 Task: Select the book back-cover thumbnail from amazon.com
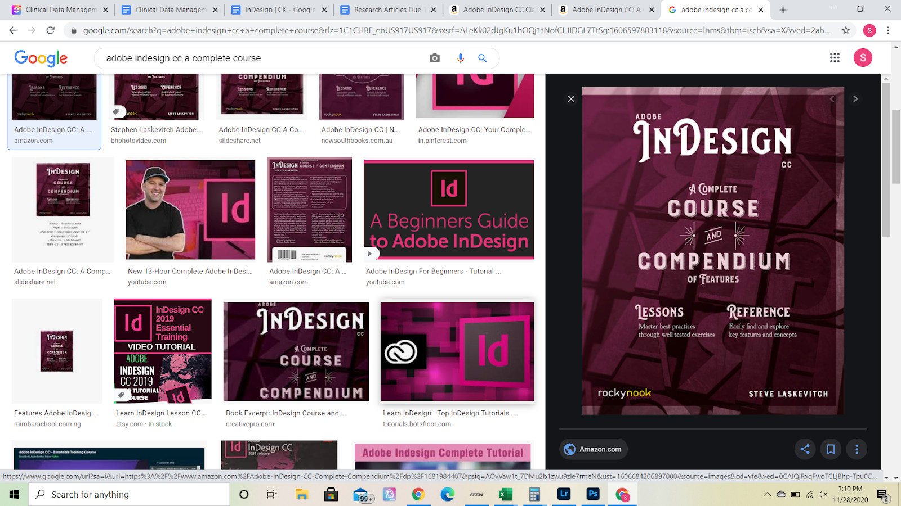(x=309, y=209)
